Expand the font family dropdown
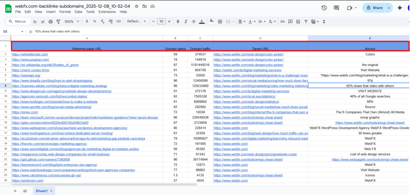 point(136,21)
